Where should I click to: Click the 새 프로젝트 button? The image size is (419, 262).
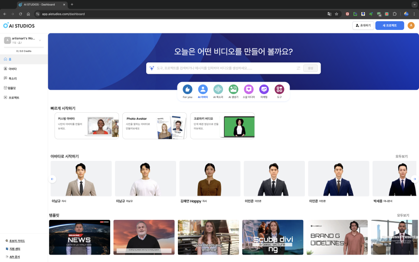click(390, 26)
